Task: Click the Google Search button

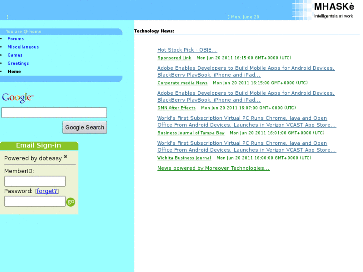Action: [85, 127]
